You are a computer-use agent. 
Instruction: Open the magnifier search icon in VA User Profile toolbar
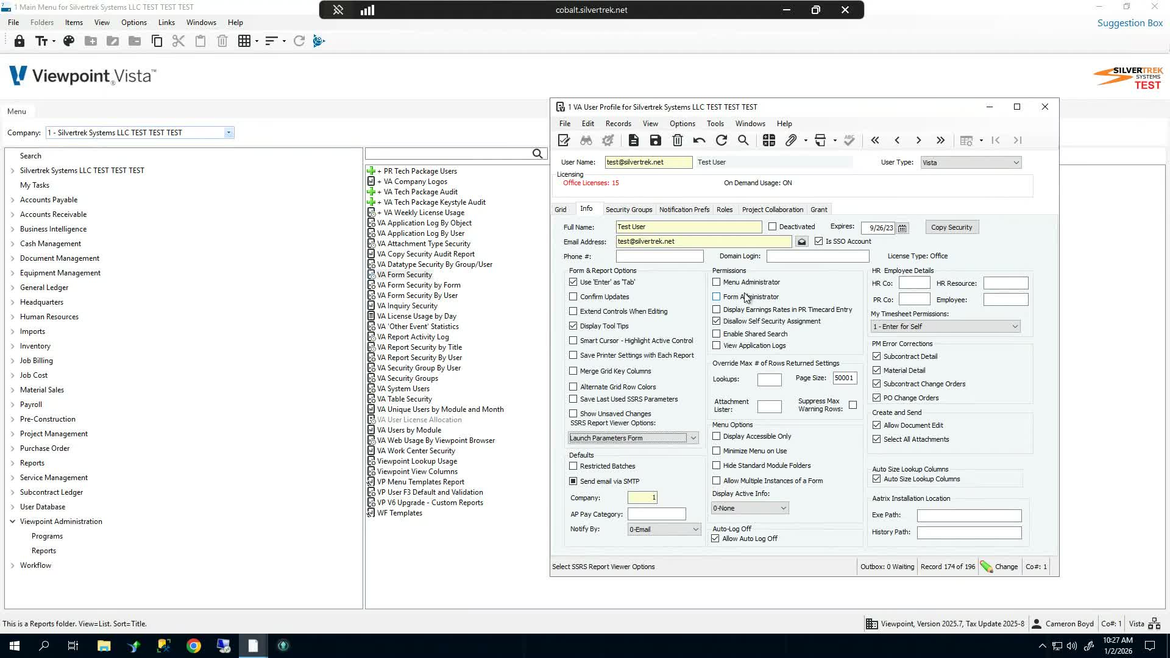tap(743, 141)
